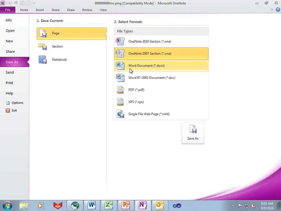
Task: Click the large Save As button
Action: pyautogui.click(x=193, y=133)
